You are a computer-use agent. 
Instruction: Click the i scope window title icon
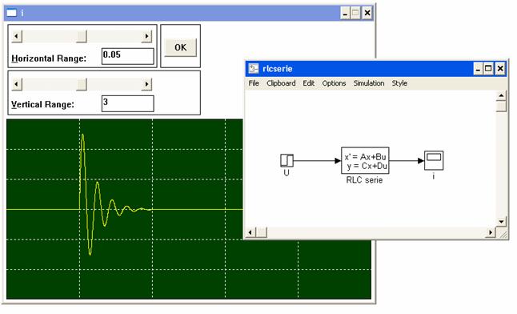pyautogui.click(x=11, y=13)
